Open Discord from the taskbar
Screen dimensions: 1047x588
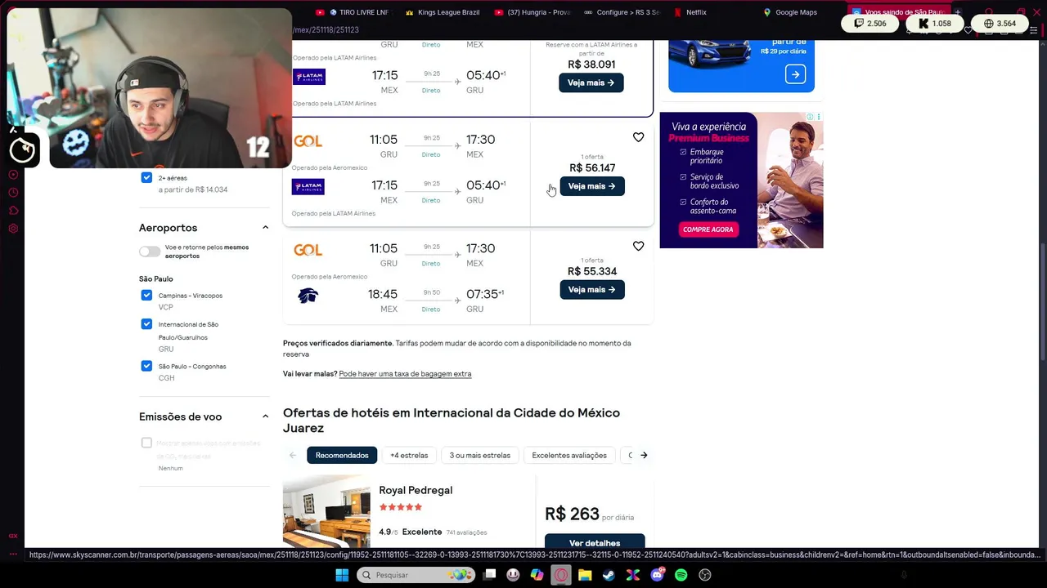pyautogui.click(x=657, y=575)
